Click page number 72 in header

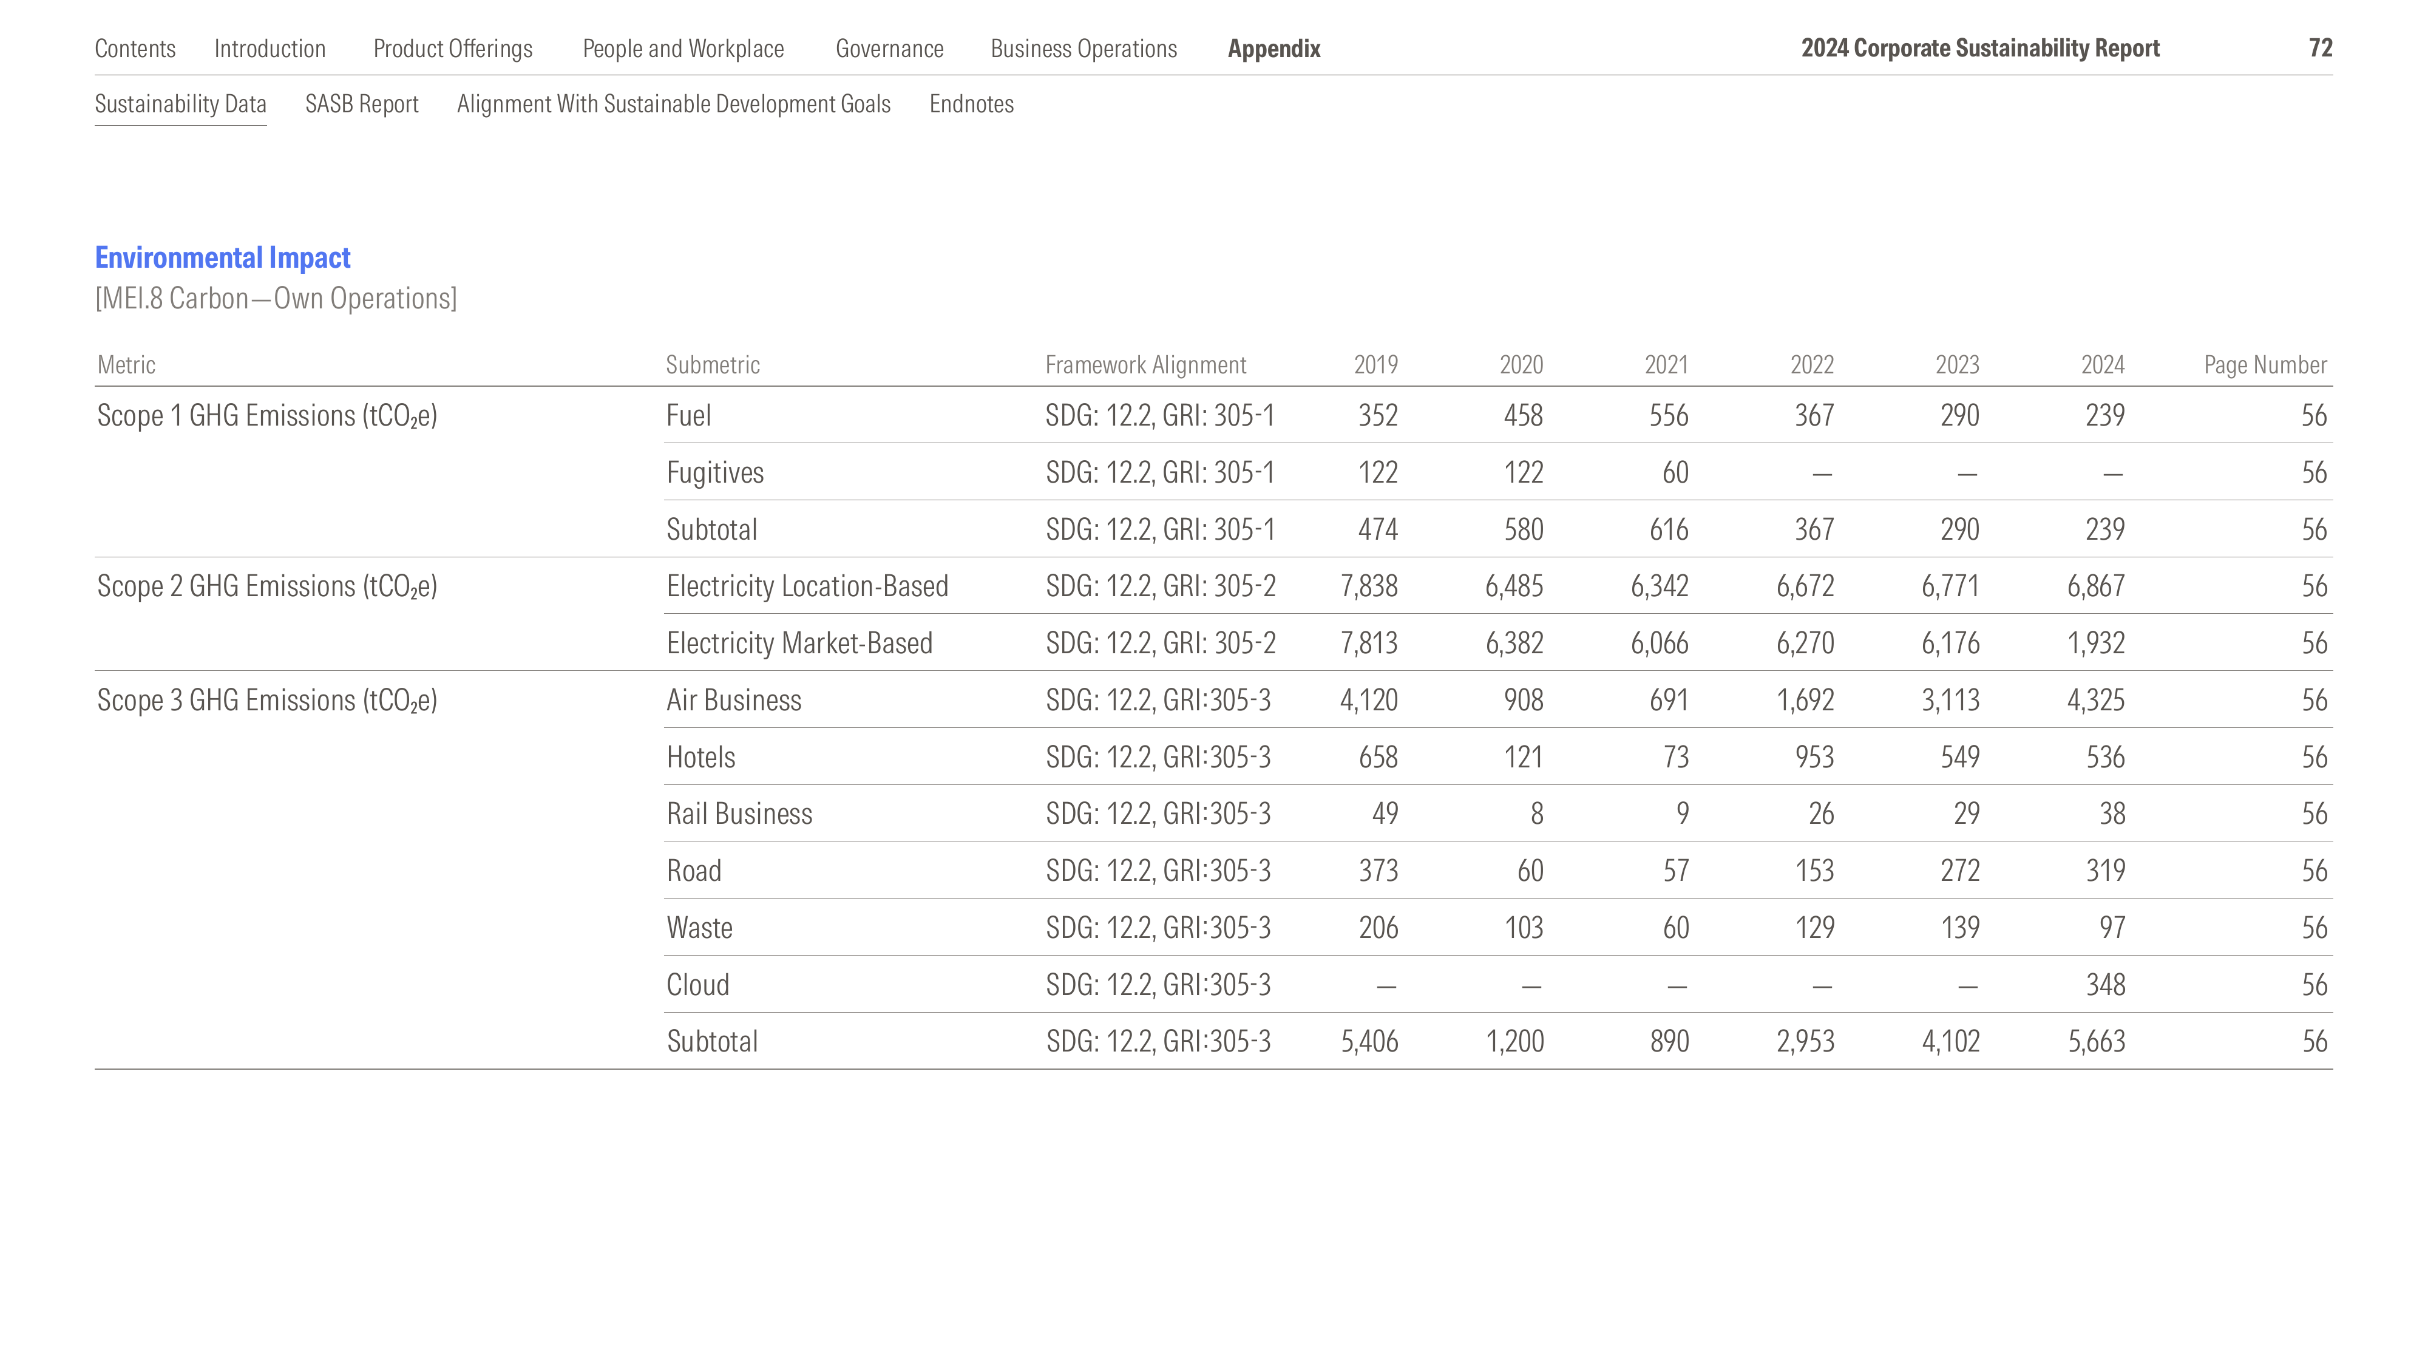[x=2321, y=48]
